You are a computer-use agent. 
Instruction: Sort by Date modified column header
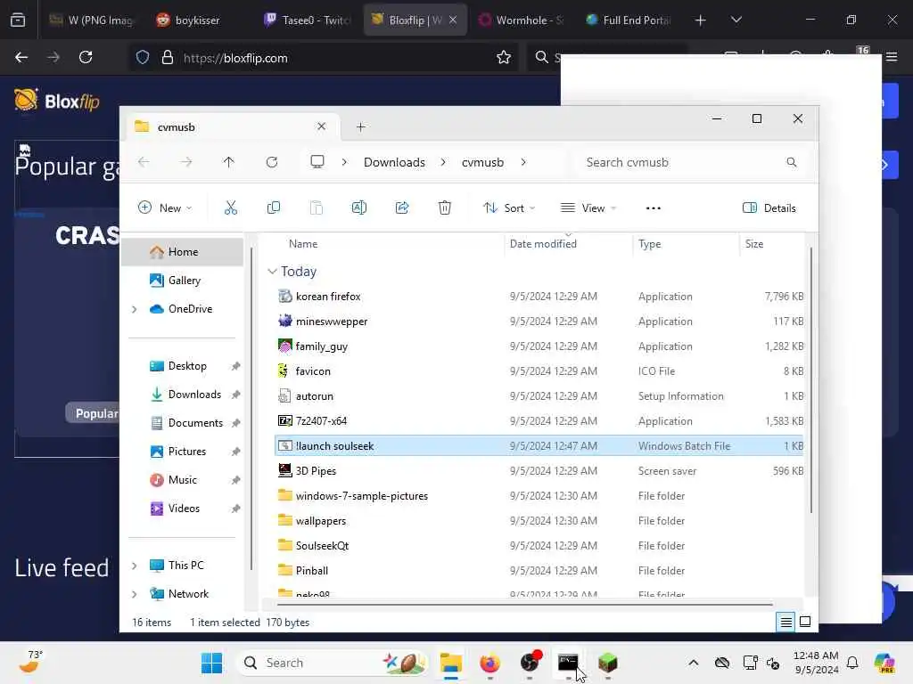[543, 244]
